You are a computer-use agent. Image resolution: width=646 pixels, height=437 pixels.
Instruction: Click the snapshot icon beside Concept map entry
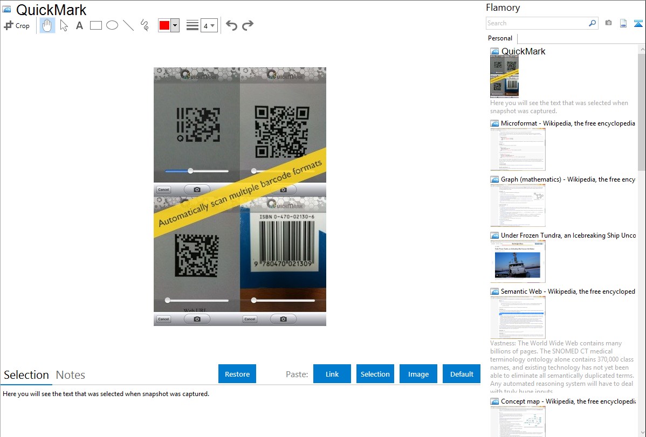click(494, 401)
